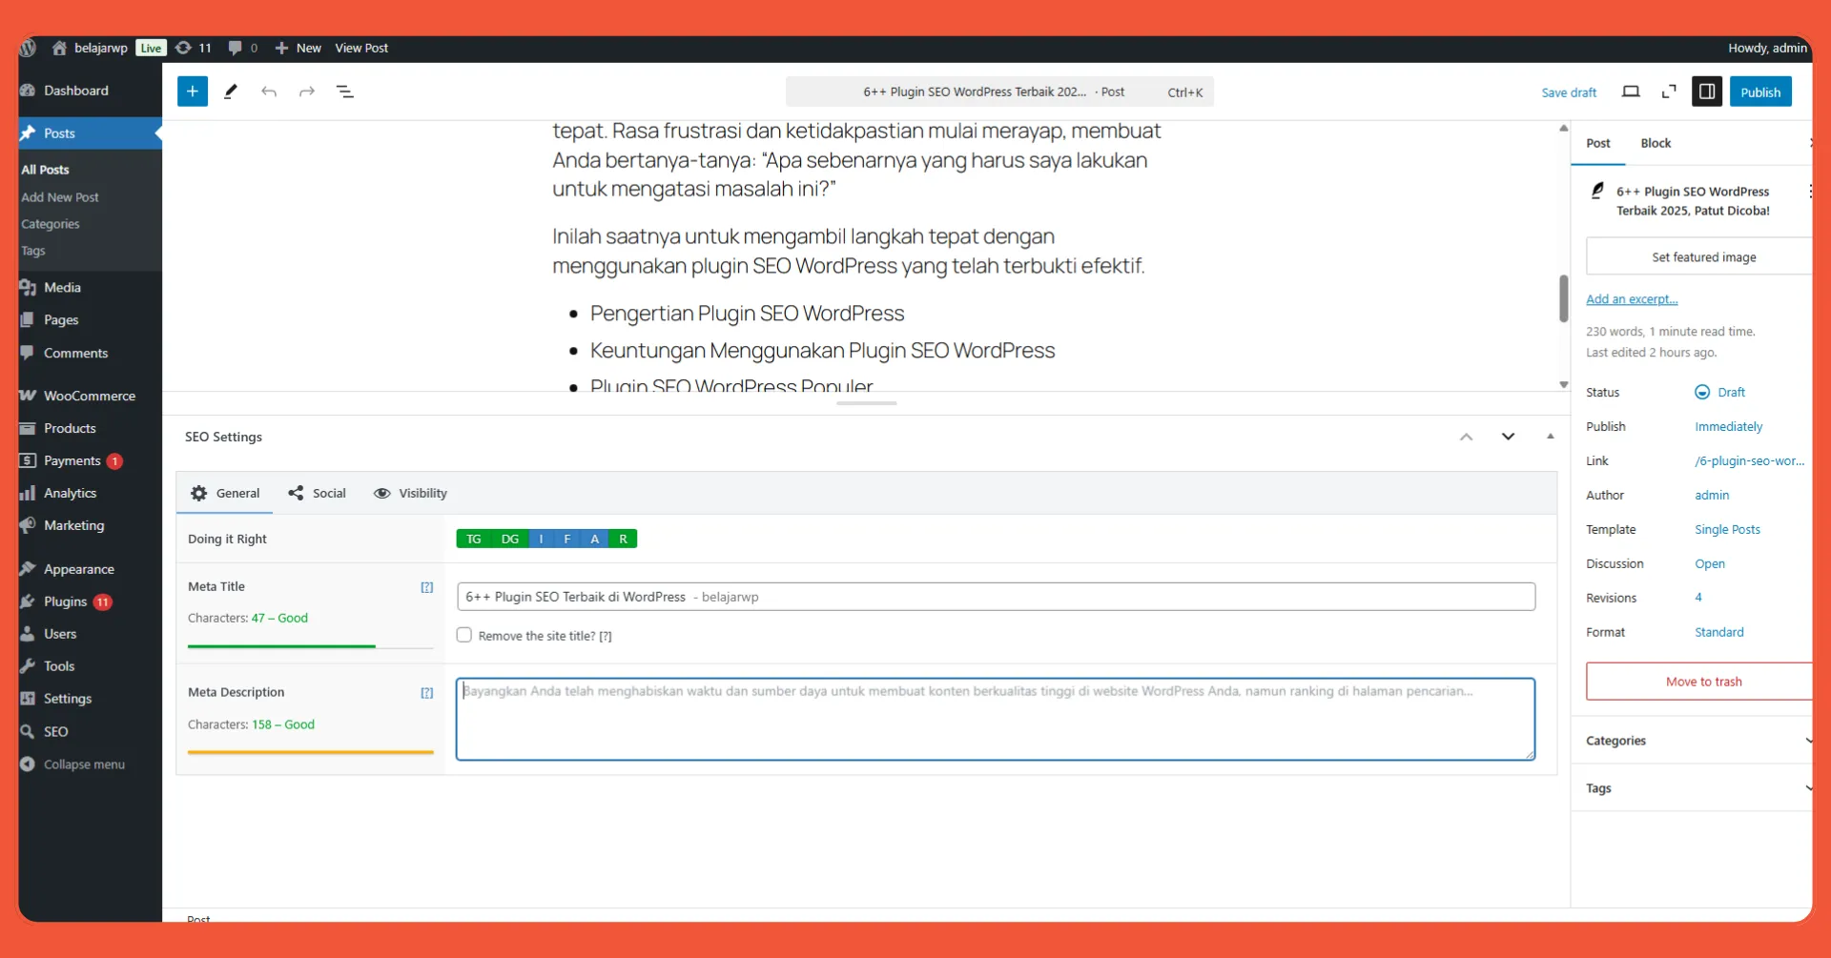Click the Undo arrow in the editor toolbar

(269, 91)
